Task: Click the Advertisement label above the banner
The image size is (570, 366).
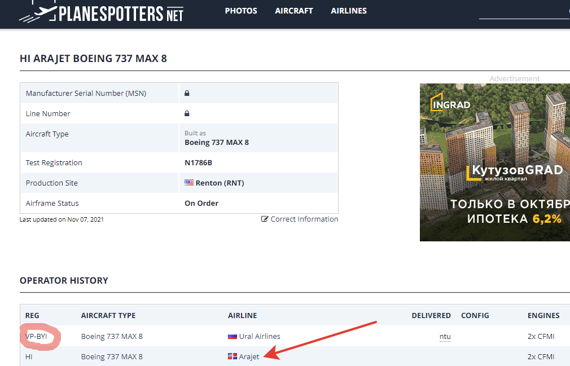Action: 514,78
